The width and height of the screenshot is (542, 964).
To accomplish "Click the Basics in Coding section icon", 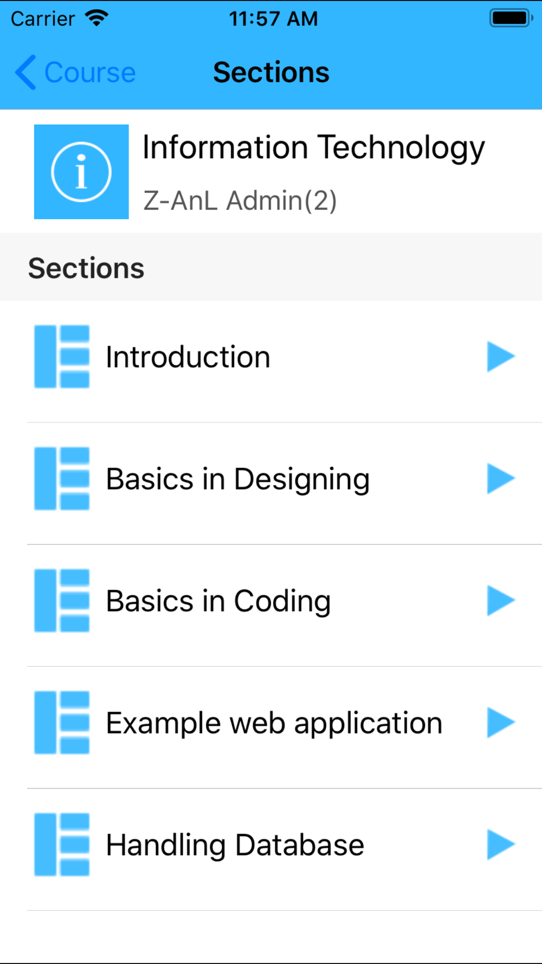I will (62, 601).
